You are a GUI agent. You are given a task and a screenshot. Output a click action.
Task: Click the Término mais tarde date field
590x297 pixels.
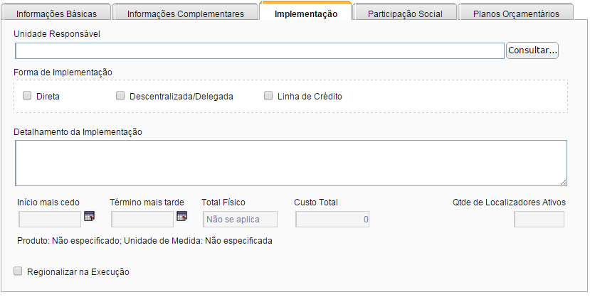point(142,220)
